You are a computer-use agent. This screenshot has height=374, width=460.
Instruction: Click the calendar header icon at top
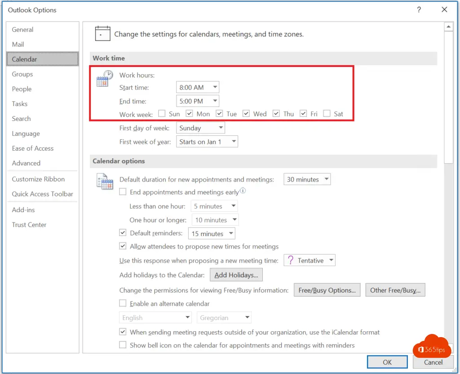coord(102,34)
